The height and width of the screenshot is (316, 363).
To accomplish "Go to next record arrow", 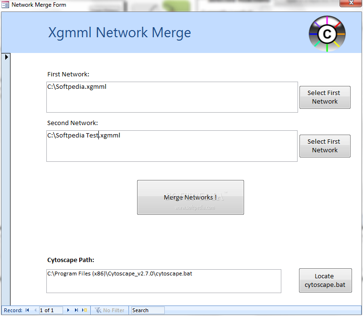I will point(68,310).
